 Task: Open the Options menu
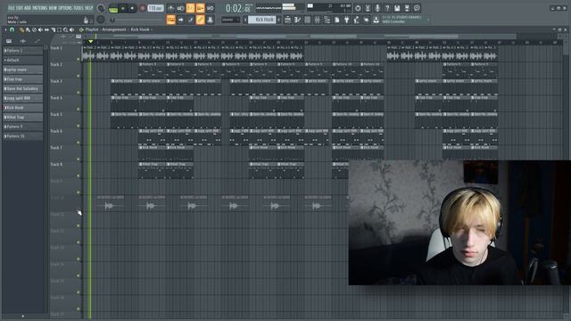point(65,8)
